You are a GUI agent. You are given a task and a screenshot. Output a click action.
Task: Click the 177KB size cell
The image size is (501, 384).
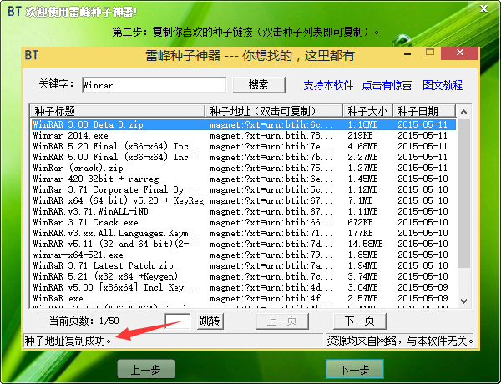[x=360, y=233]
